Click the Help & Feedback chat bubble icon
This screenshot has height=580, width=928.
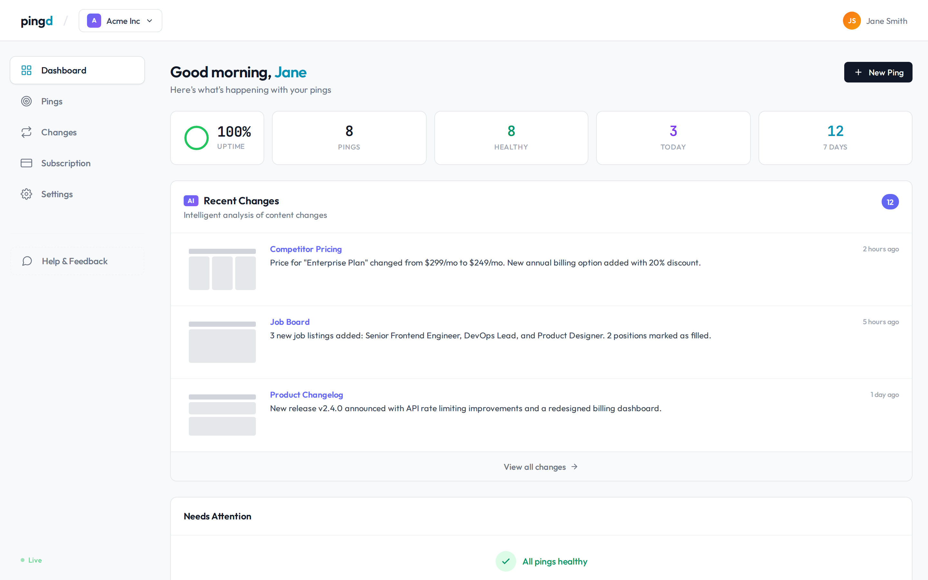26,261
